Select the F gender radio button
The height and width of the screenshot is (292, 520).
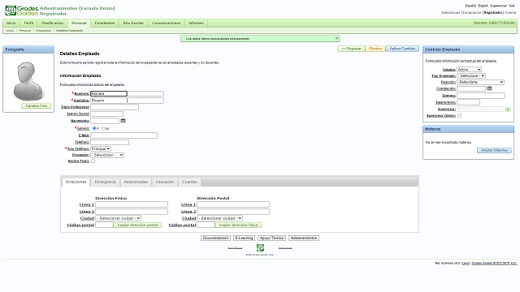tap(94, 128)
